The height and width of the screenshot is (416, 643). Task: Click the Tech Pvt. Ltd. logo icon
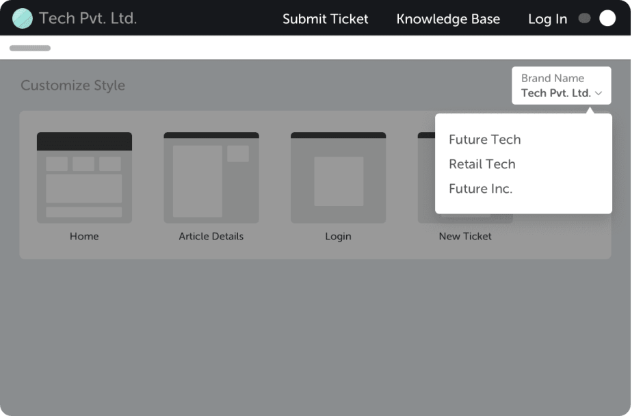(x=23, y=18)
